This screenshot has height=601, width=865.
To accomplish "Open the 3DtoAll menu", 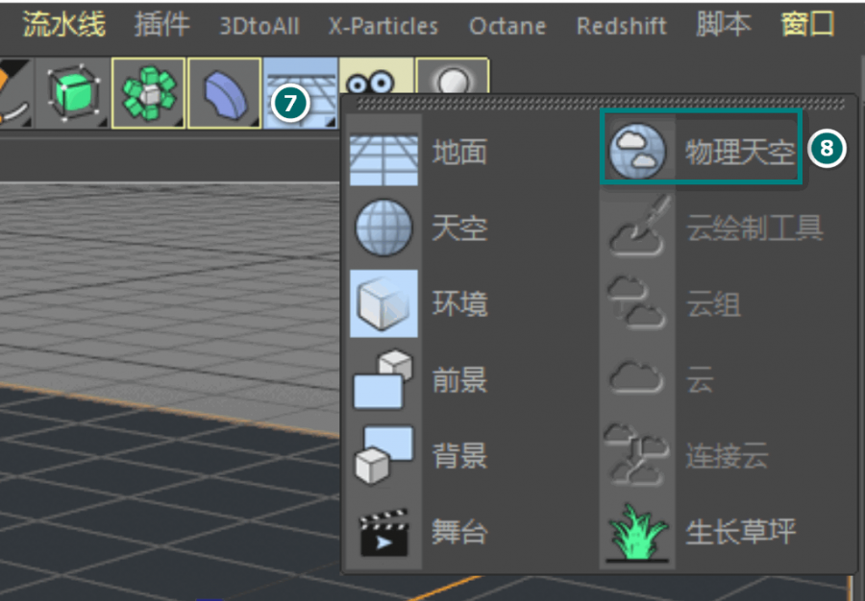I will [259, 26].
